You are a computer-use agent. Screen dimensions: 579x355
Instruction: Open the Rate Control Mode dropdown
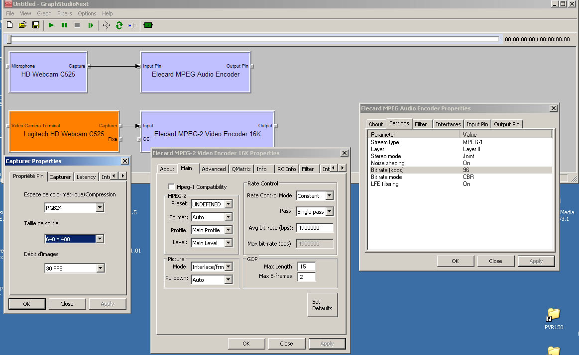330,196
